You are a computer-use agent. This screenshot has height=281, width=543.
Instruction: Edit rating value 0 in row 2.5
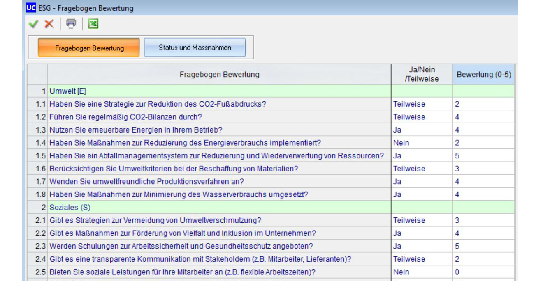pyautogui.click(x=483, y=272)
